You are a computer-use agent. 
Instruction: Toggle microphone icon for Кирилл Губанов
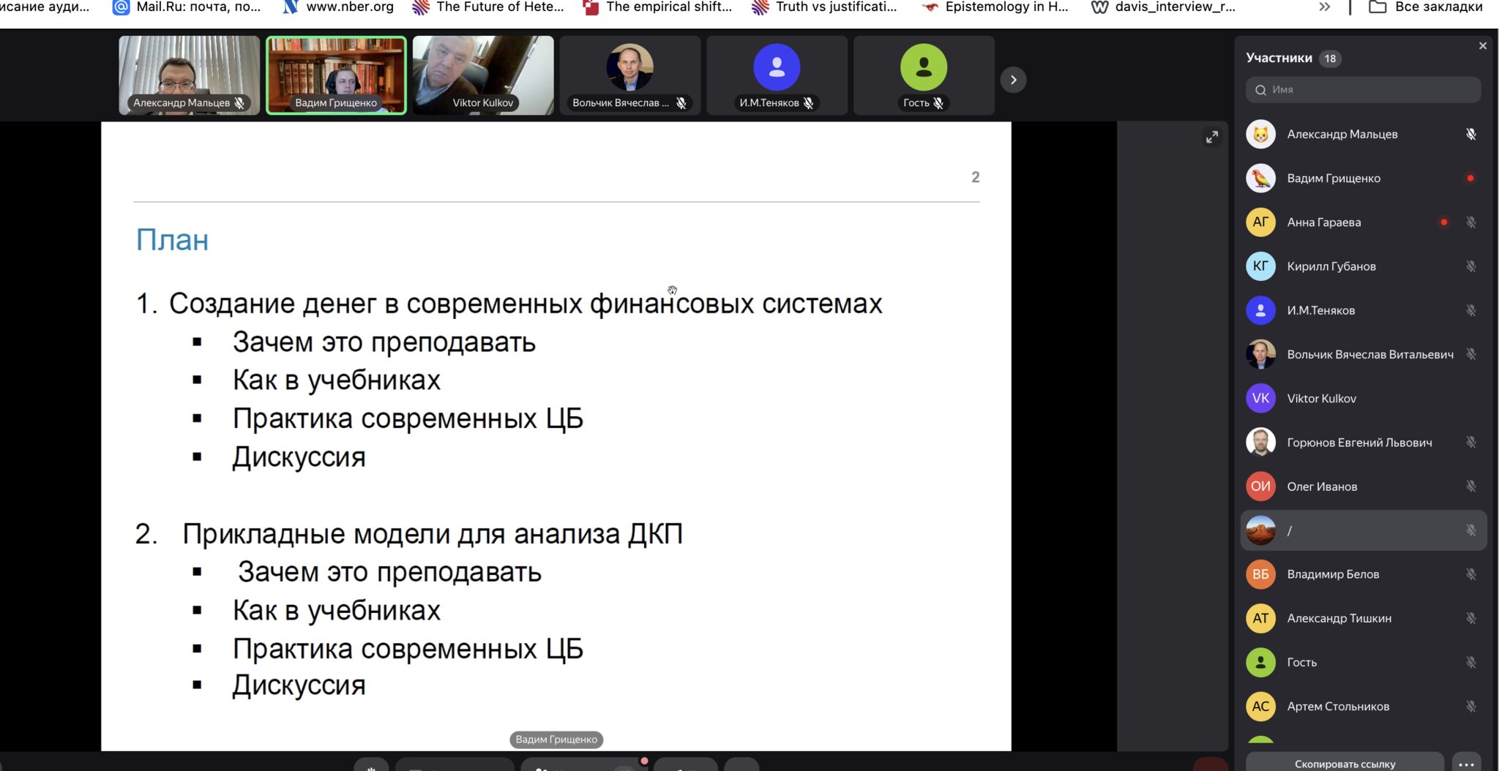point(1470,266)
